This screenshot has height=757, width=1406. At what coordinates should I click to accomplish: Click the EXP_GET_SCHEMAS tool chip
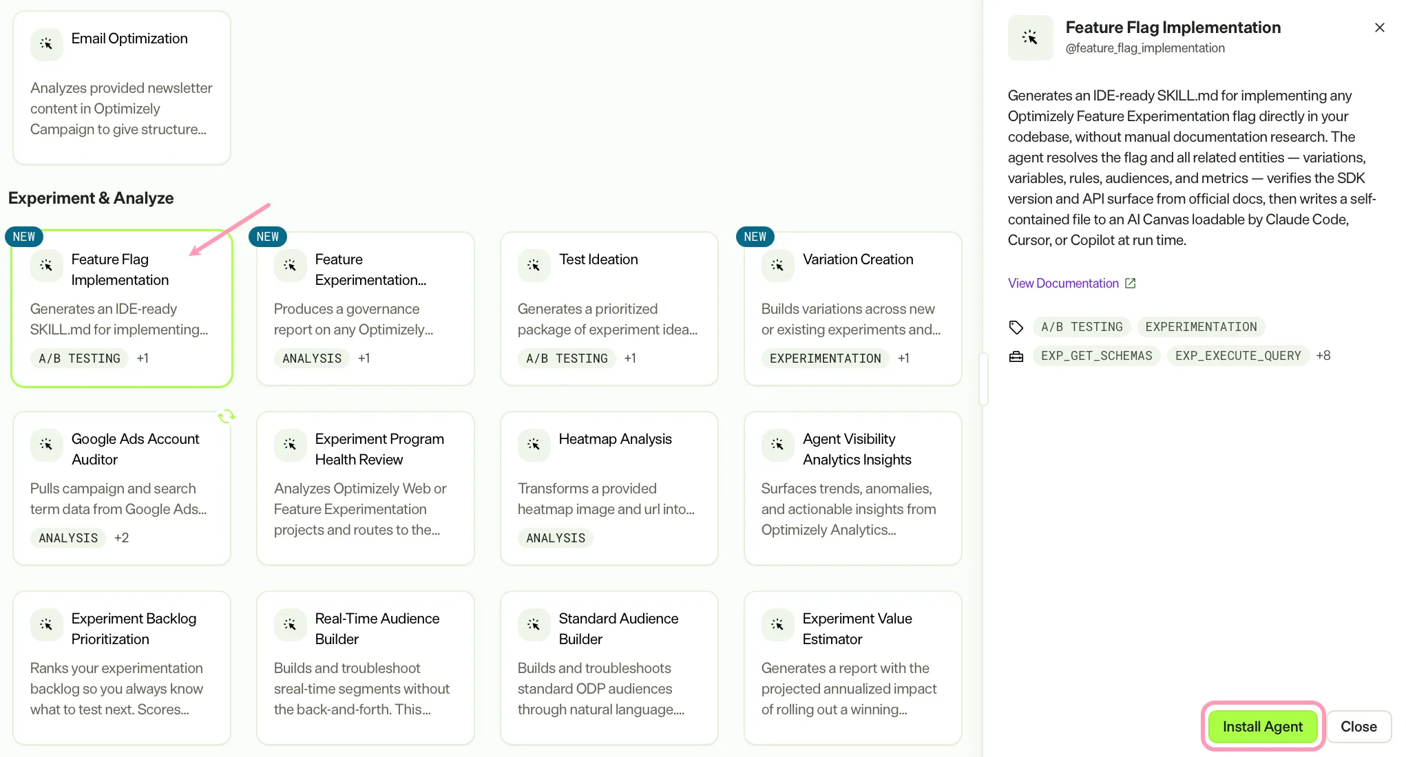[1096, 356]
